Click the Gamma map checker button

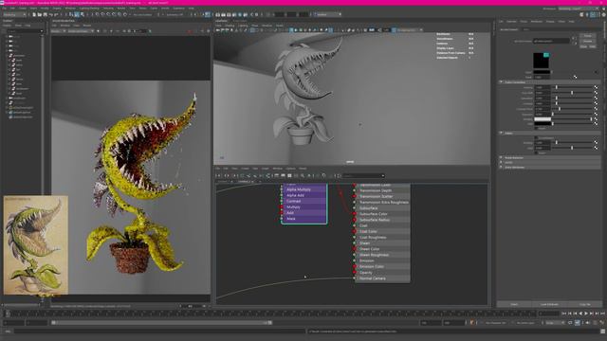pyautogui.click(x=597, y=87)
